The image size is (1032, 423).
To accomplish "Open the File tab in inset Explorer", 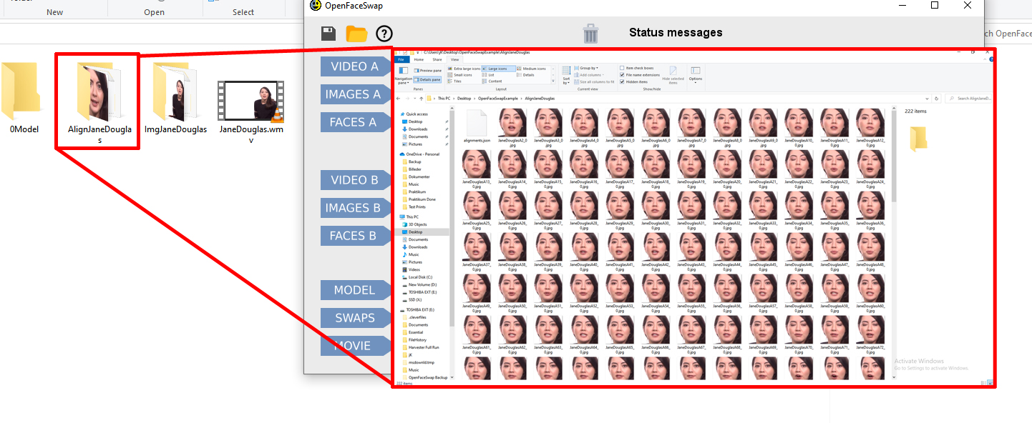I will tap(401, 59).
